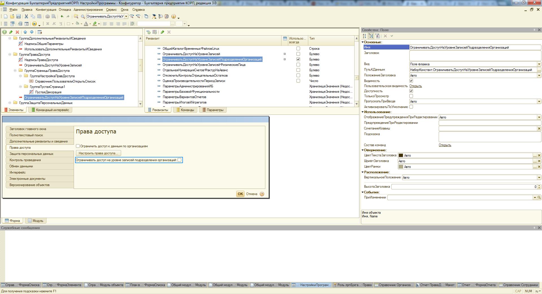542x294 pixels.
Task: Click the red delete element cross
Action: click(x=17, y=32)
